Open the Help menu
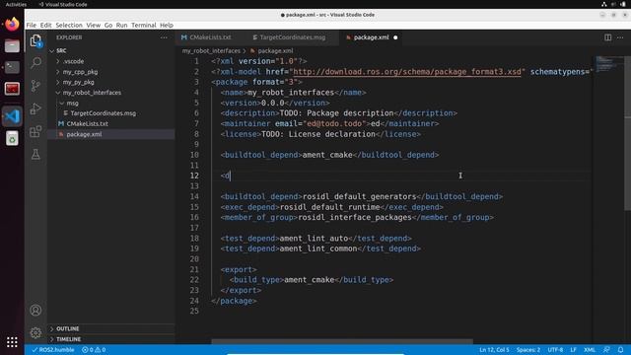 [167, 25]
